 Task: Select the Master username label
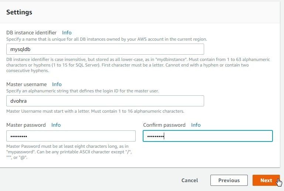pos(27,84)
